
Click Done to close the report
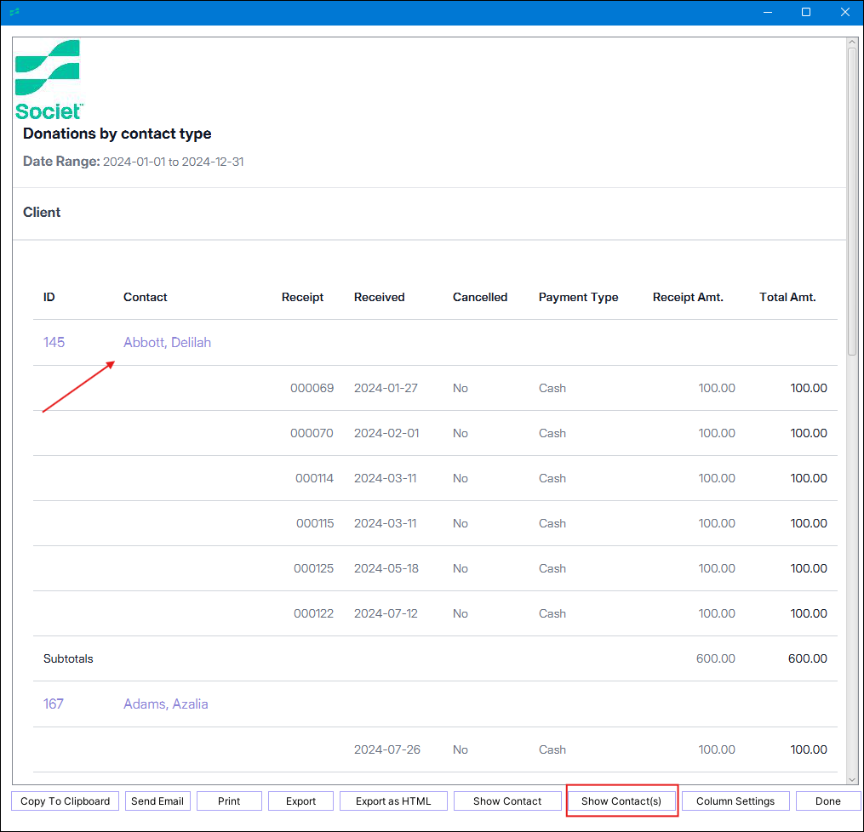pos(827,801)
